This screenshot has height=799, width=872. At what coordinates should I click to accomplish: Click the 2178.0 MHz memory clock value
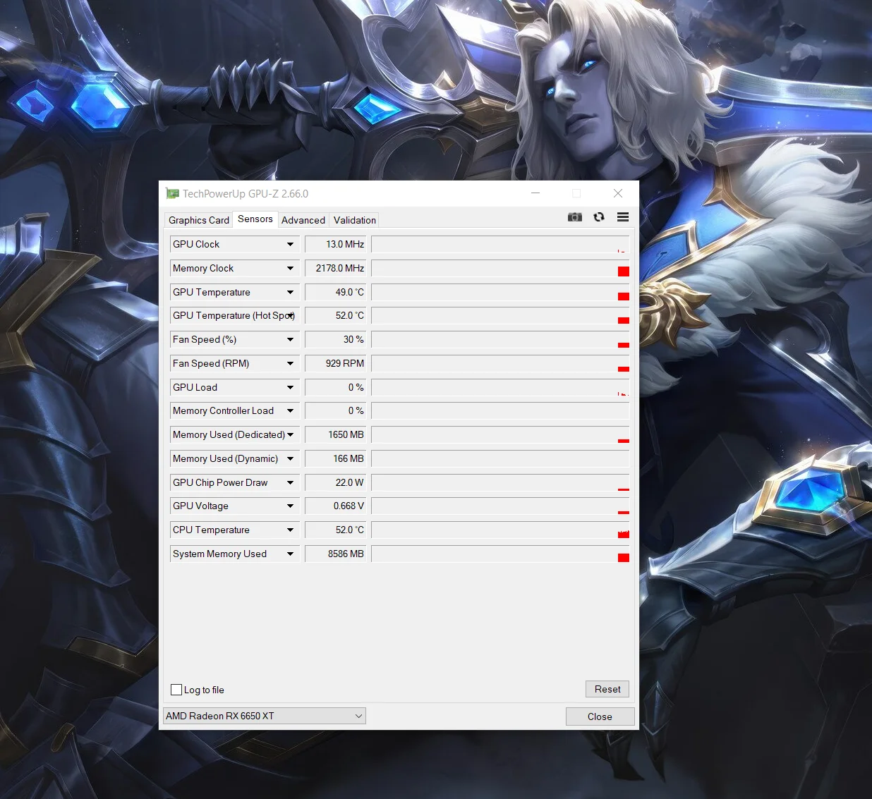(x=336, y=268)
